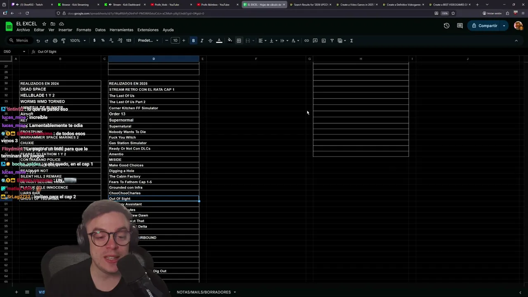
Task: Redo the last action
Action: (x=46, y=40)
